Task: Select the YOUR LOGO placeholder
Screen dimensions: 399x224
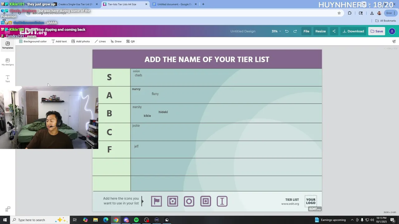Action: click(311, 201)
